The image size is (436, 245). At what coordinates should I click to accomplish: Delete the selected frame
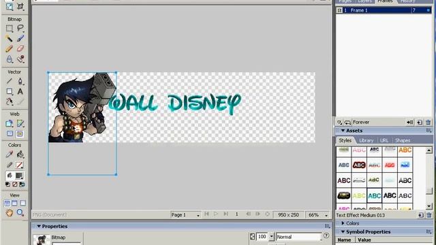429,122
